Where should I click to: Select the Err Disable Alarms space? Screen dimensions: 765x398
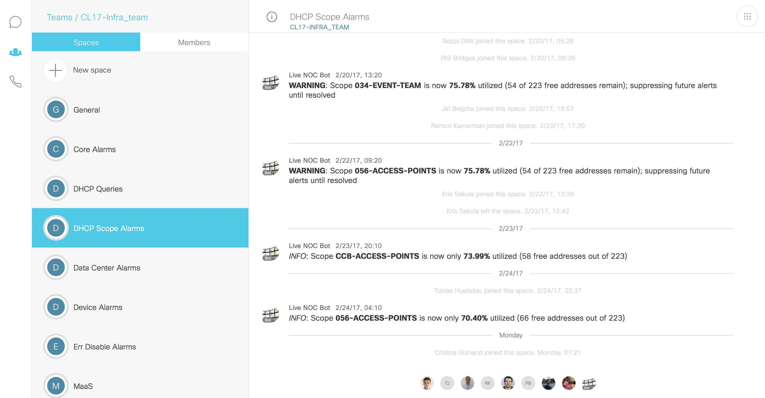tap(140, 347)
